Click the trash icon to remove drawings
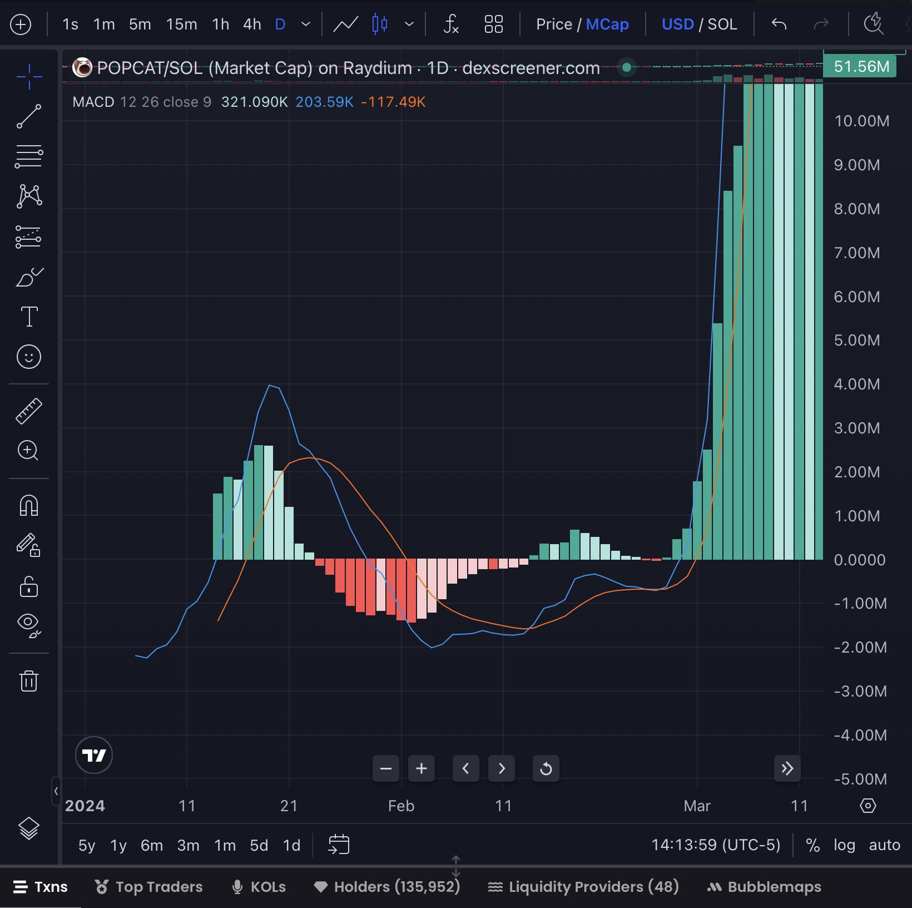The width and height of the screenshot is (912, 908). click(x=29, y=680)
